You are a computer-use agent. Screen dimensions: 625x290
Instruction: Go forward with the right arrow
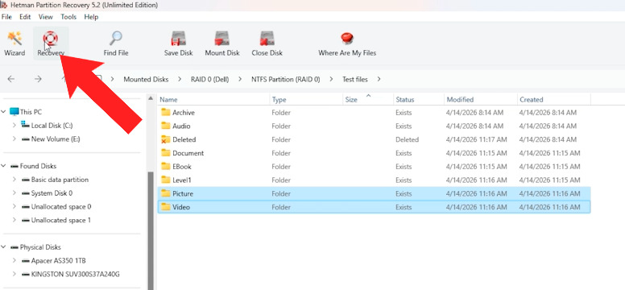(38, 79)
